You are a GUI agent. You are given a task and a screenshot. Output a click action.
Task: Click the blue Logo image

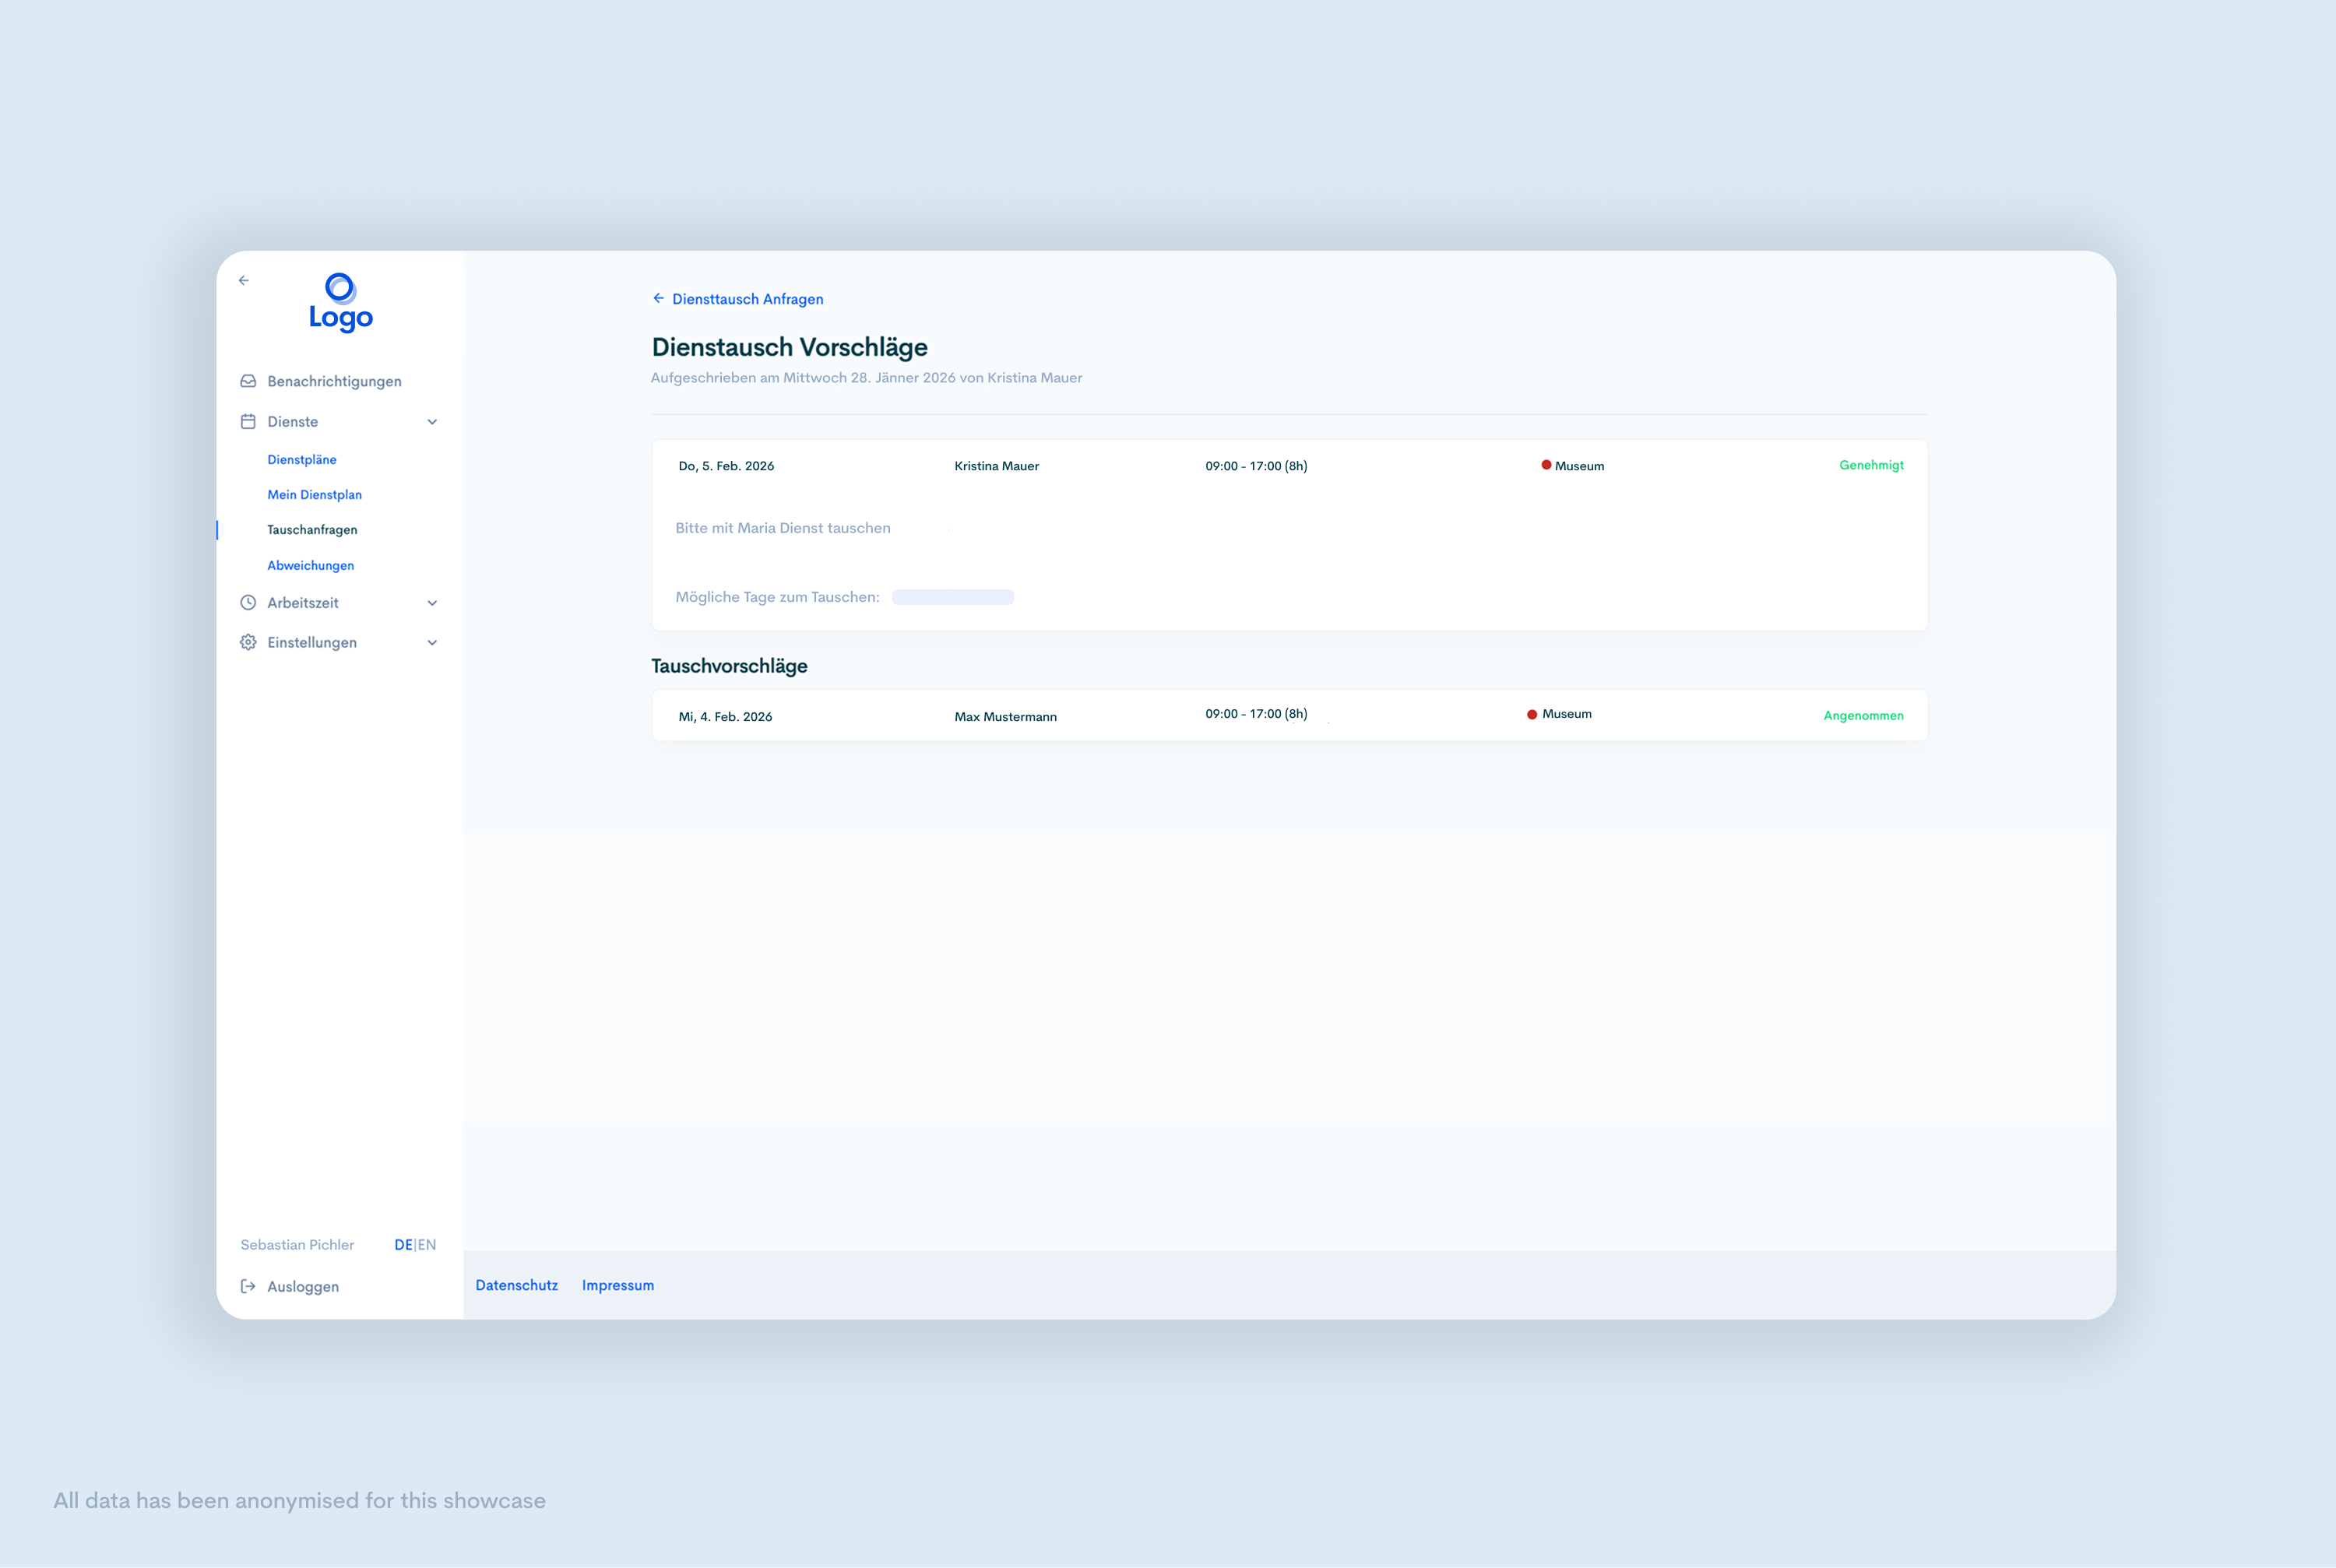point(341,302)
